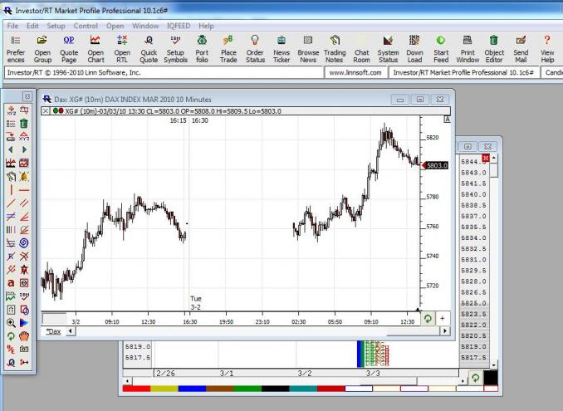Click the plus button at the chart corner
Image resolution: width=563 pixels, height=411 pixels.
tap(443, 318)
